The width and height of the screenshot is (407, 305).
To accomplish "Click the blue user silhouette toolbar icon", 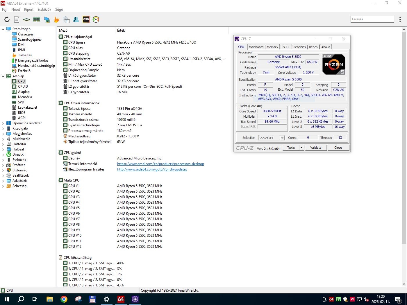I will pyautogui.click(x=76, y=19).
